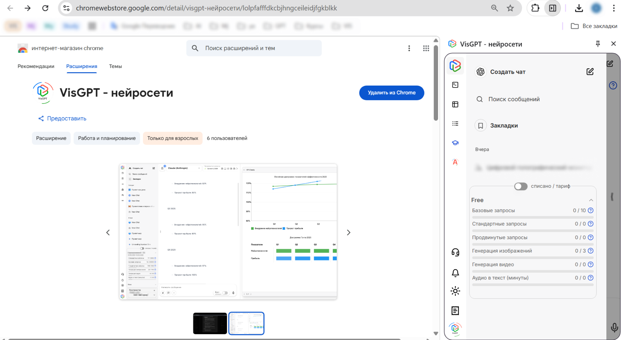Open Chrome three-dot menu

coord(614,8)
